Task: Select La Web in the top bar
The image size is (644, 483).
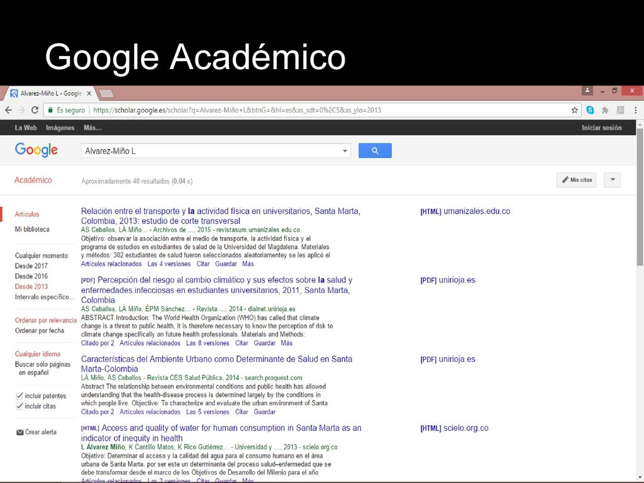Action: (x=25, y=128)
